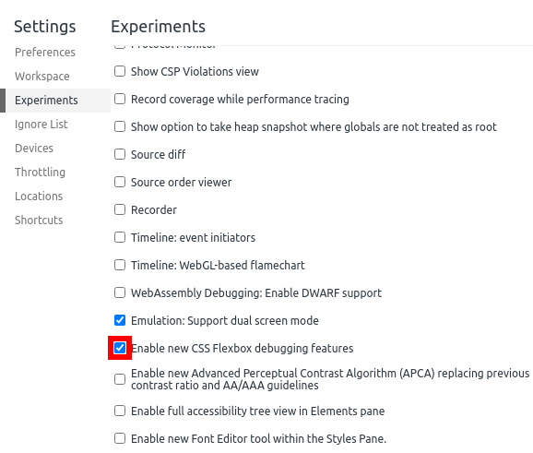This screenshot has width=533, height=453.
Task: Open the Preferences settings tab
Action: 45,53
